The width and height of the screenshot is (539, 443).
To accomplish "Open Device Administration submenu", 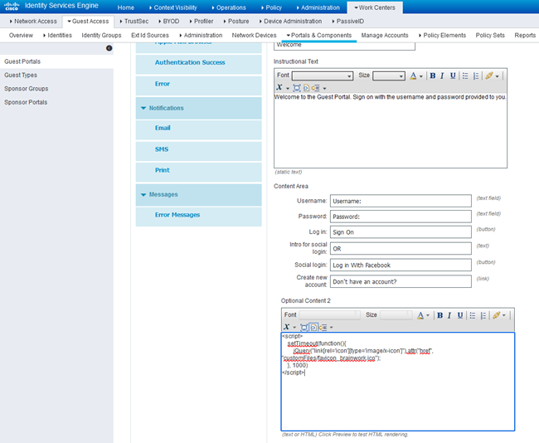I will point(293,22).
